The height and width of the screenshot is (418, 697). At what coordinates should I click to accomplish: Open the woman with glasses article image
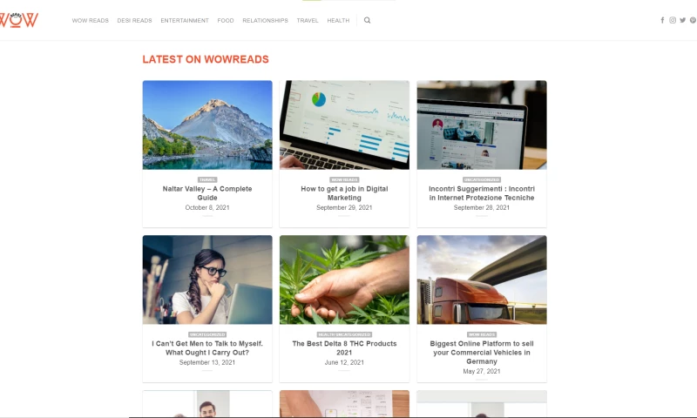click(207, 280)
